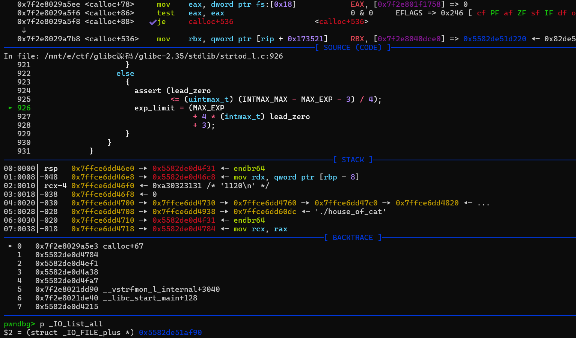Select the STACK section header
The height and width of the screenshot is (338, 576).
[353, 160]
